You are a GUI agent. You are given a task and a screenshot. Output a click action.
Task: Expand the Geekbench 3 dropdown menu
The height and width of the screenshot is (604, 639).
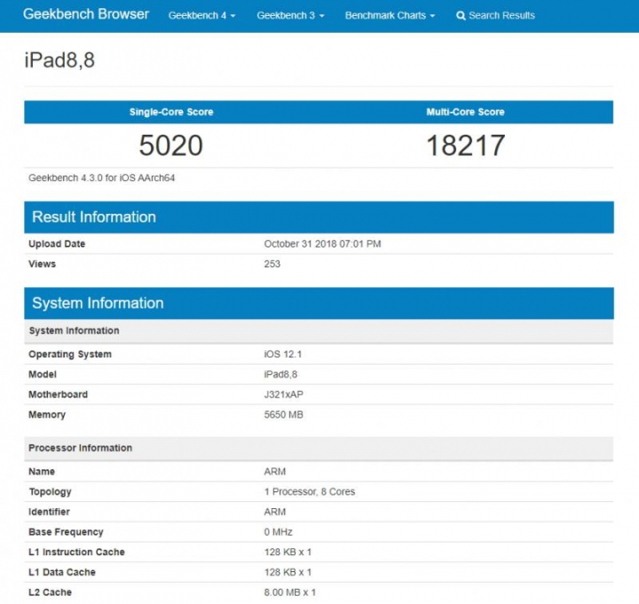point(290,15)
